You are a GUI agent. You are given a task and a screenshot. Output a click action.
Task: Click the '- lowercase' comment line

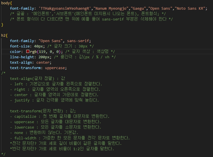[x=56, y=127]
